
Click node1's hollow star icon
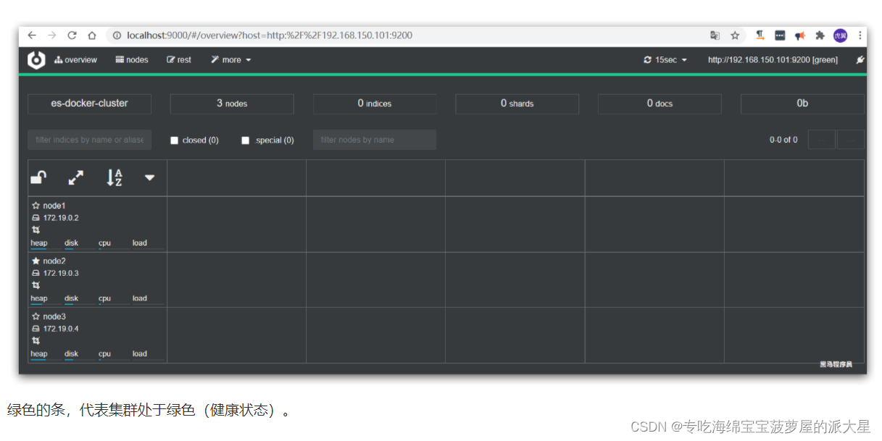coord(36,206)
